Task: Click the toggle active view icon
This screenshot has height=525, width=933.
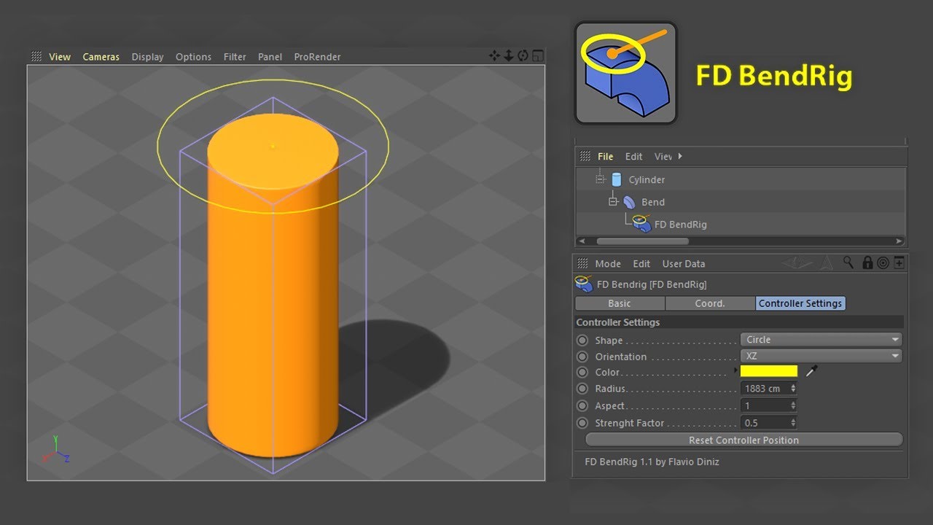Action: [538, 56]
